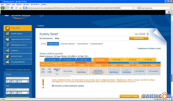The image size is (173, 101).
Task: Click the Купить билет sidebar icon
Action: [8, 28]
